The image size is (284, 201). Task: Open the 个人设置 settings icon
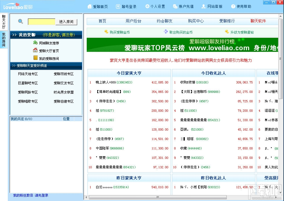point(155,6)
